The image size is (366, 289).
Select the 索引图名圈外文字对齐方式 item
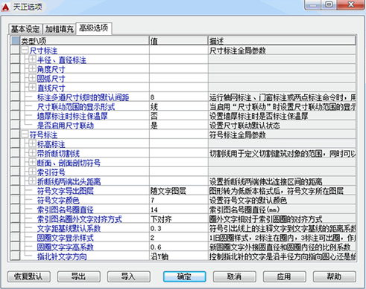click(80, 219)
